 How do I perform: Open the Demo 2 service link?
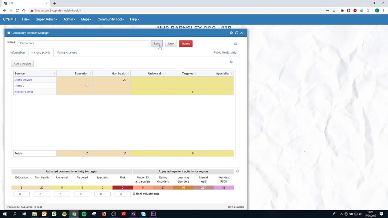click(19, 86)
